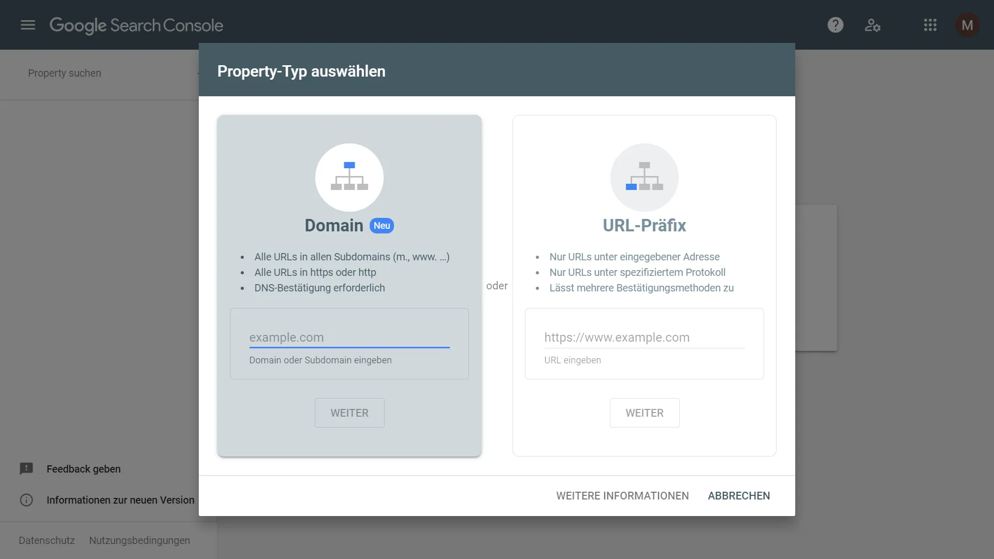Image resolution: width=994 pixels, height=559 pixels.
Task: Open the Google apps grid
Action: [x=930, y=25]
